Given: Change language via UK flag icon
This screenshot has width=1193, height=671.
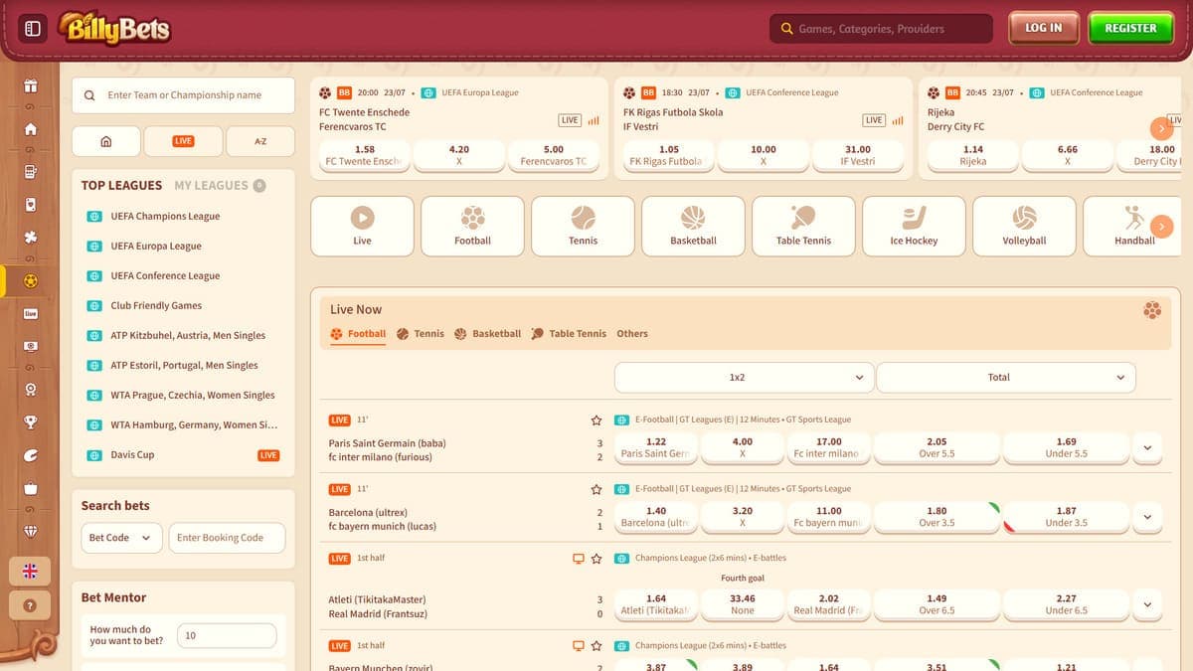Looking at the screenshot, I should point(30,571).
